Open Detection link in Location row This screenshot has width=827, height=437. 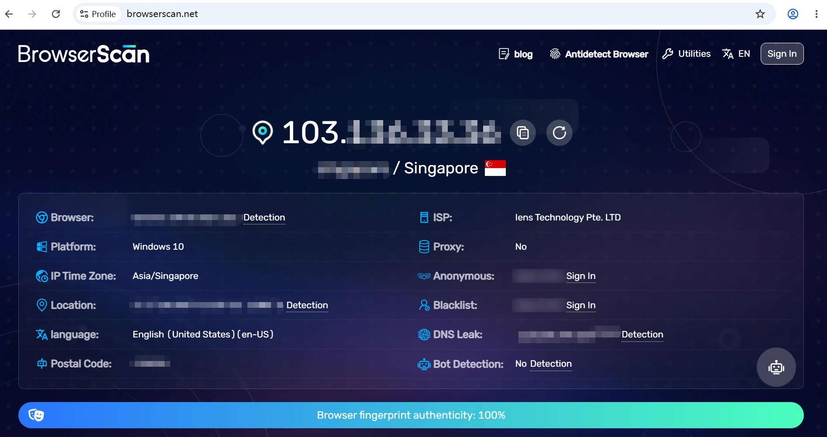point(307,305)
